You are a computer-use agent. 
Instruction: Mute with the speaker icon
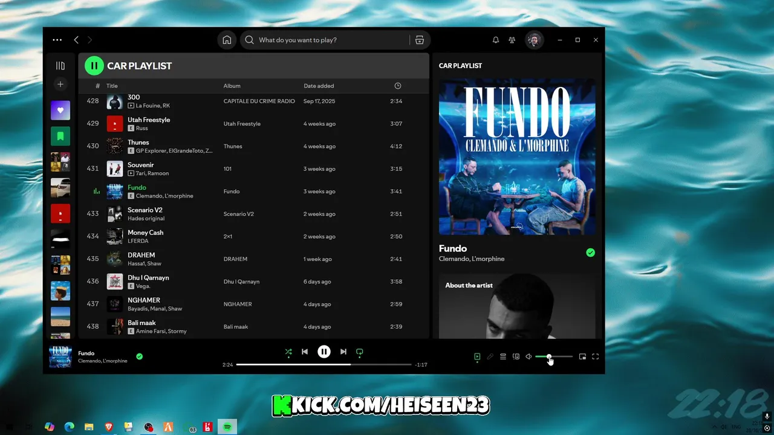(528, 357)
